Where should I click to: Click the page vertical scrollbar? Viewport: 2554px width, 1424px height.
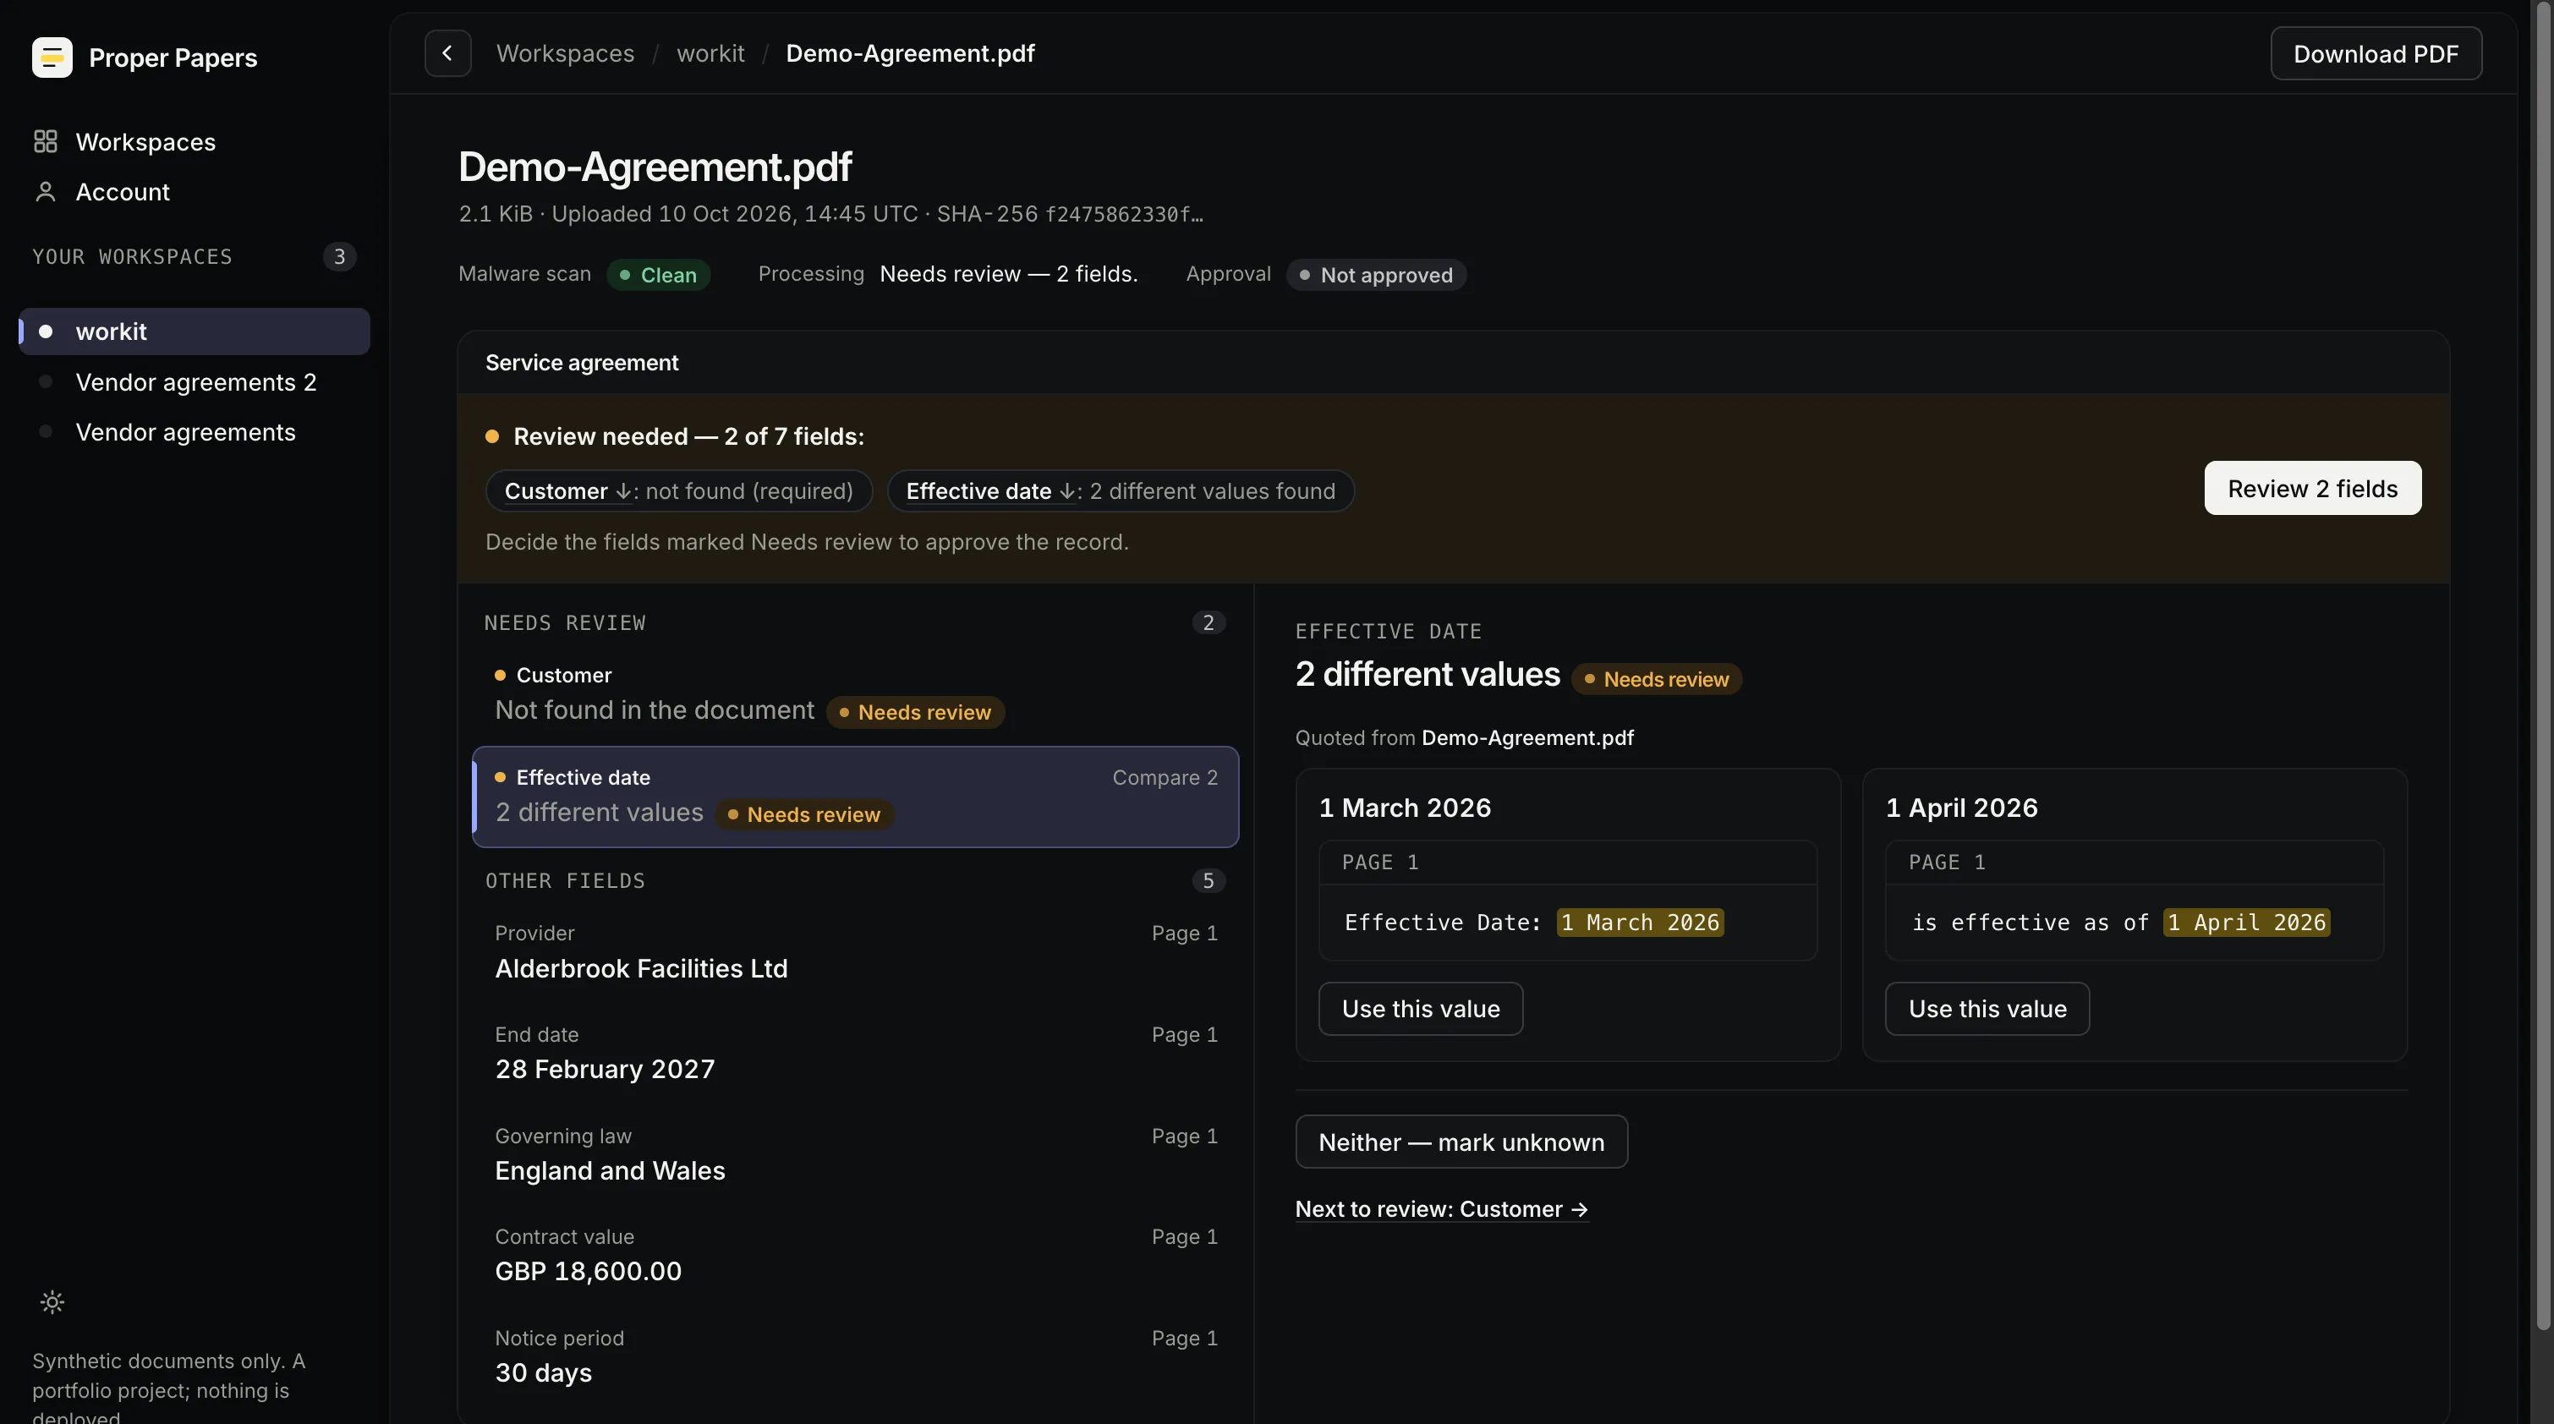pos(2542,665)
